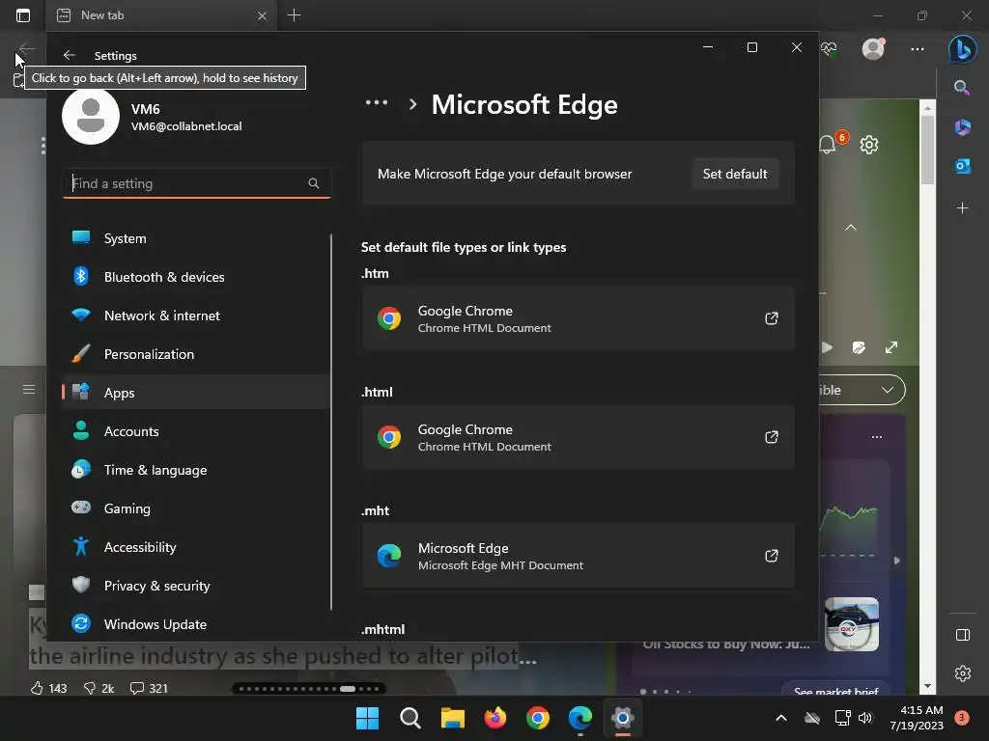Open Microsoft 365 in Edge sidebar
This screenshot has width=989, height=741.
(x=963, y=126)
